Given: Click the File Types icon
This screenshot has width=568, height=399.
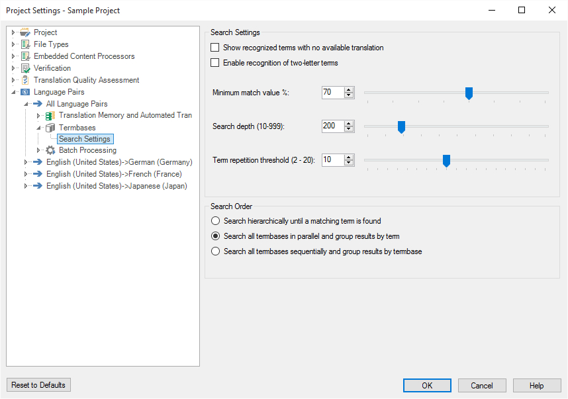Looking at the screenshot, I should tap(25, 44).
